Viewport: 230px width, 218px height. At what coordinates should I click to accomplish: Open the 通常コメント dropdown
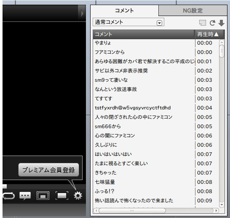point(128,22)
